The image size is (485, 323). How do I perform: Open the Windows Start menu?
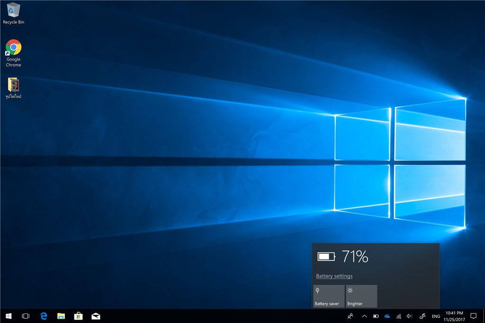[x=9, y=316]
